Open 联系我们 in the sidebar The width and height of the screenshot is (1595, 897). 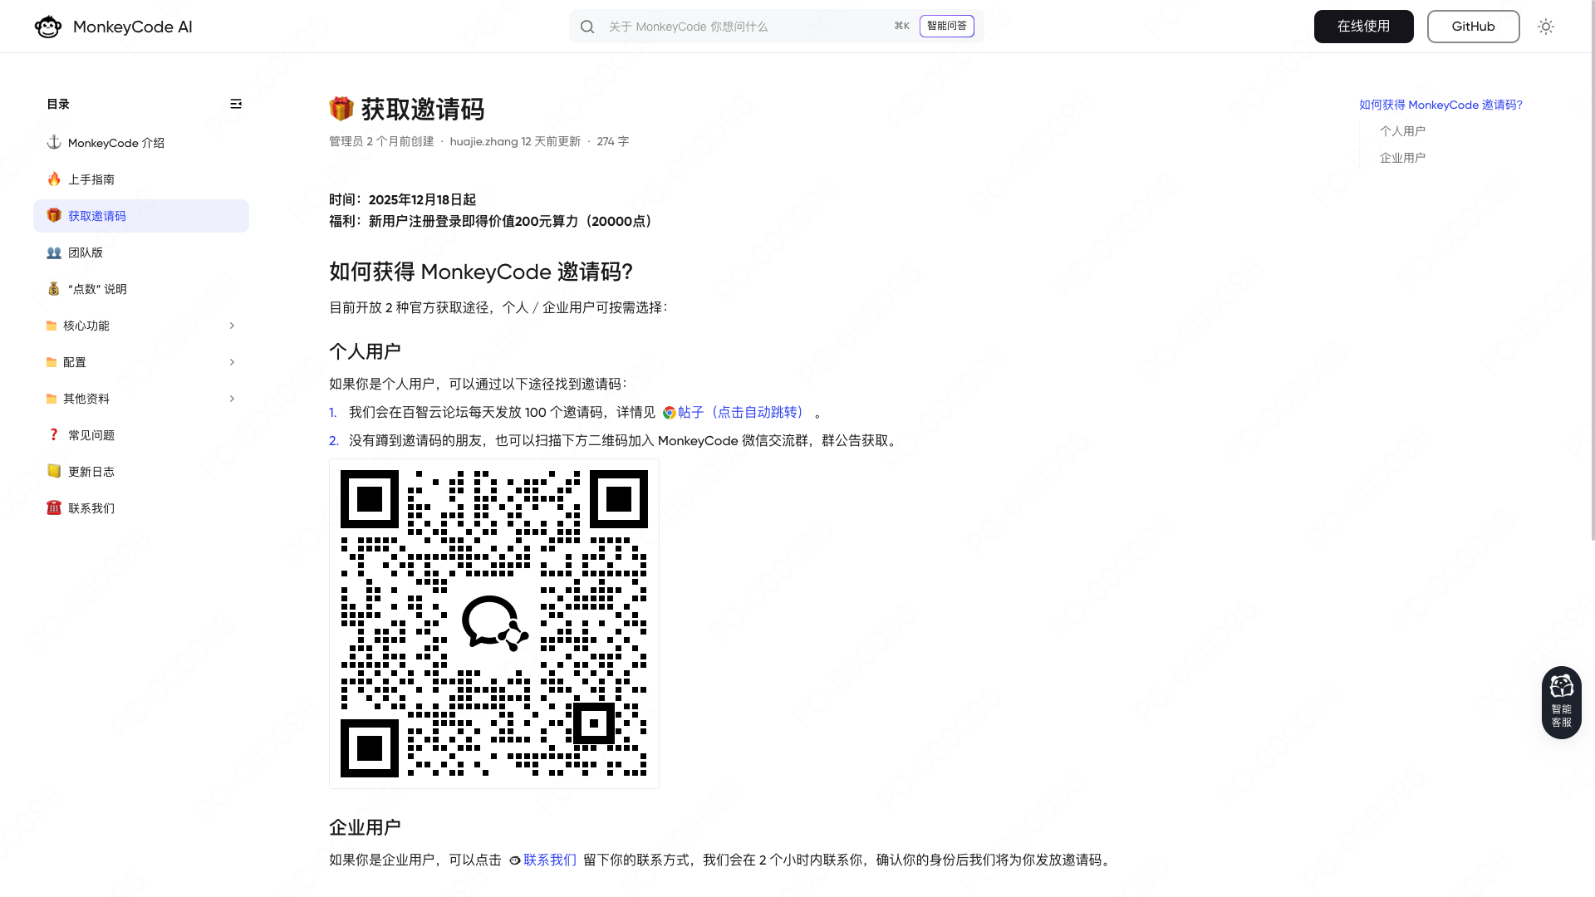141,508
